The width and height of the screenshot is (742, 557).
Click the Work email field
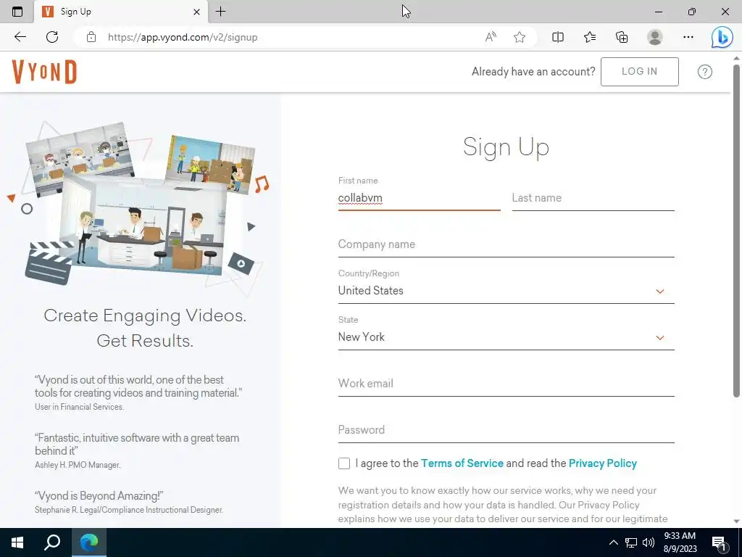click(x=506, y=384)
